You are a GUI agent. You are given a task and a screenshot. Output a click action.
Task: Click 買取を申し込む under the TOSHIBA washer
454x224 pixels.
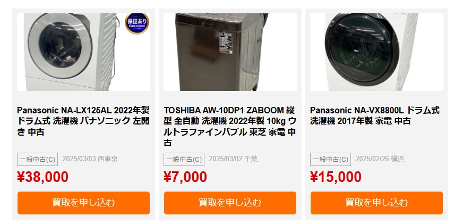(x=230, y=203)
